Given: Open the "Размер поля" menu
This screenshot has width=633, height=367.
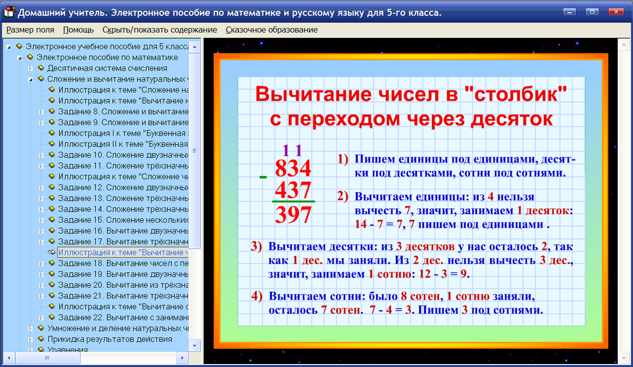Looking at the screenshot, I should pyautogui.click(x=30, y=30).
